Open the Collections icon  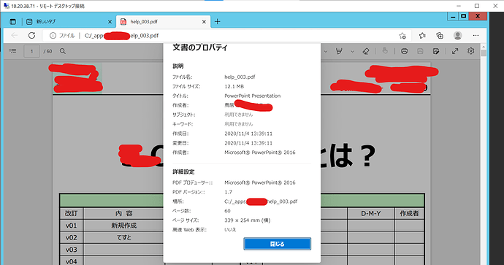click(440, 35)
